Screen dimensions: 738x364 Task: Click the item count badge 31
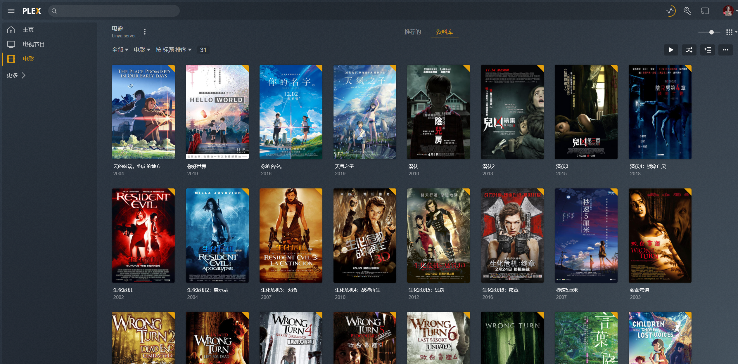click(203, 50)
